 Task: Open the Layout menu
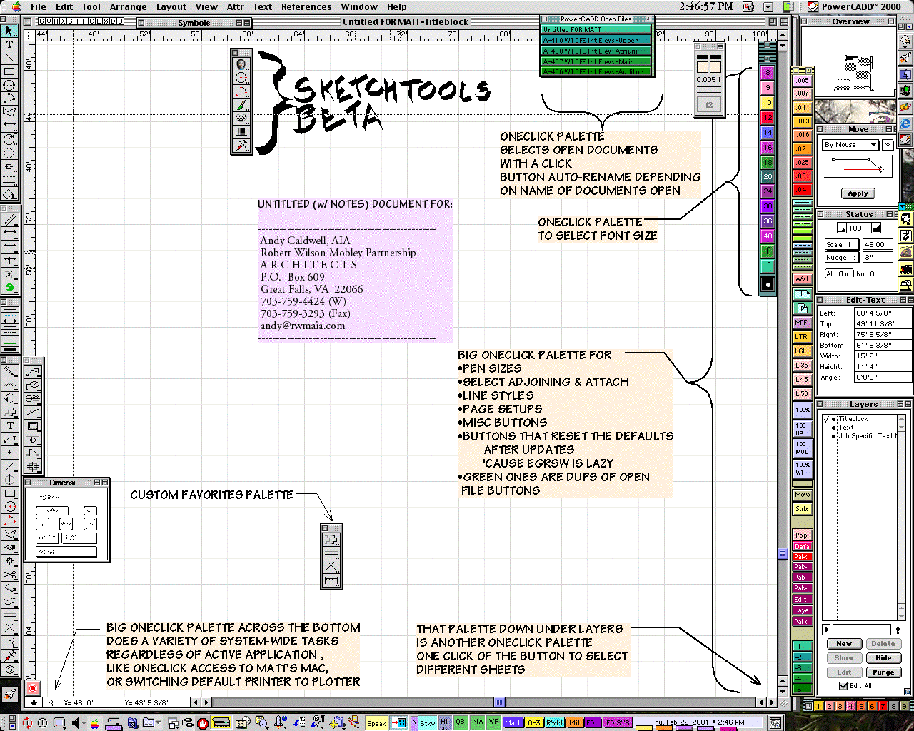(x=171, y=6)
